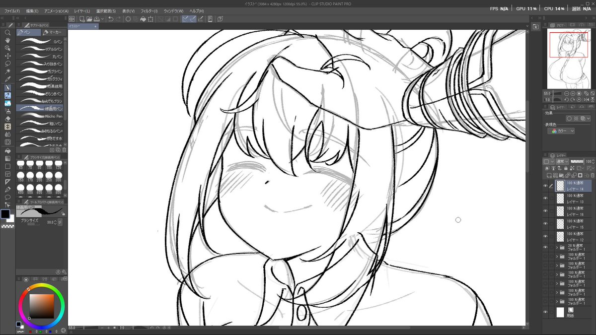Select the Eyedropper tool
The image size is (596, 335).
(x=7, y=79)
